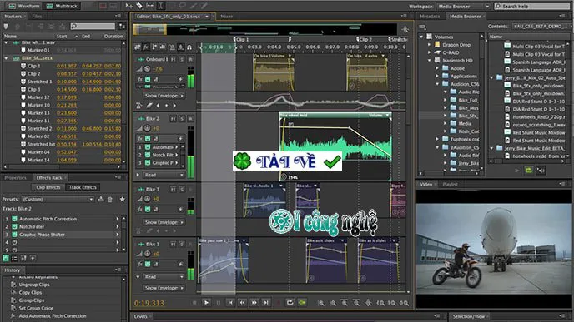Open Bike 1 automation mode Read dropdown
The width and height of the screenshot is (574, 322).
[164, 277]
